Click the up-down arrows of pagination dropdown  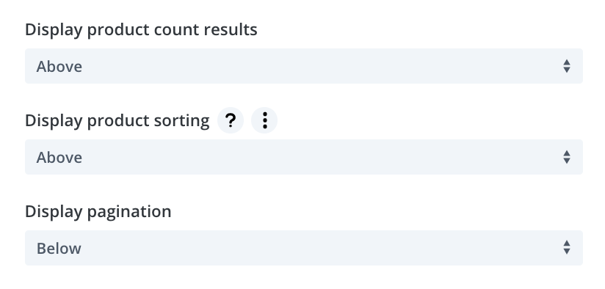click(566, 248)
